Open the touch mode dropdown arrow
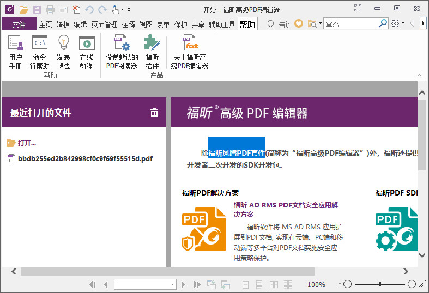 (x=122, y=10)
